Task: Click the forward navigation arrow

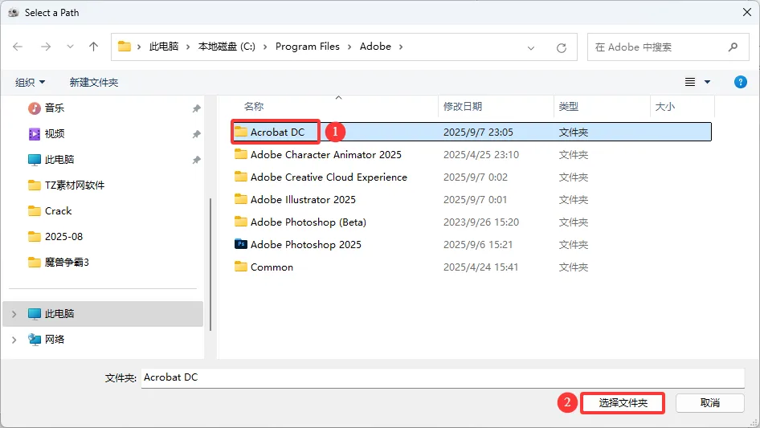Action: [46, 47]
